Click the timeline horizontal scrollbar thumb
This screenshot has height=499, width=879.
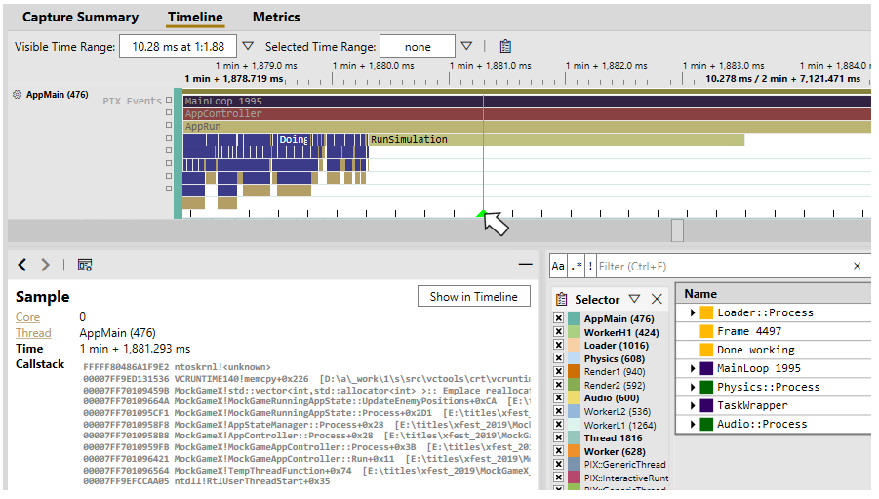(677, 230)
